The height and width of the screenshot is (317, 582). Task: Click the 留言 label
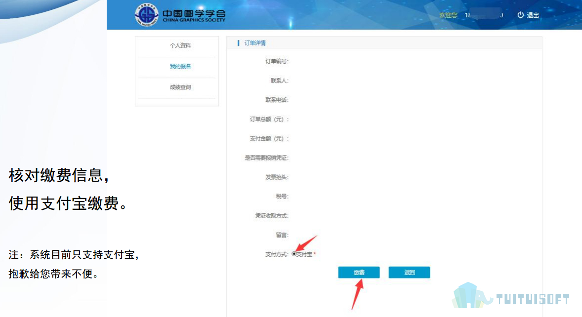282,235
